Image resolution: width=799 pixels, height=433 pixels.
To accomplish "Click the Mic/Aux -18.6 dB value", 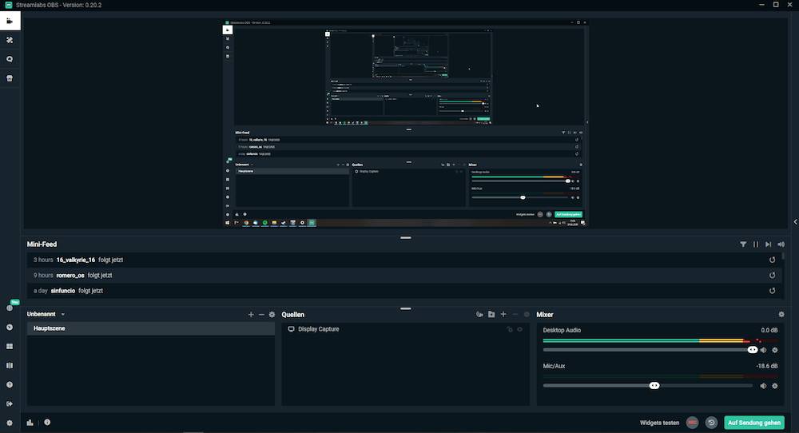I will point(767,366).
